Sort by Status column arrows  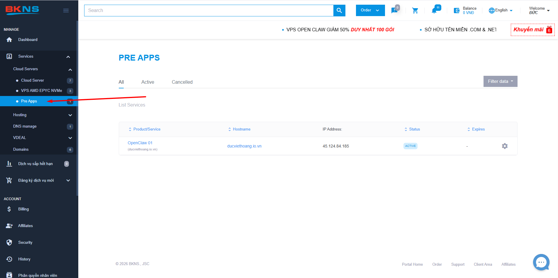click(x=406, y=129)
